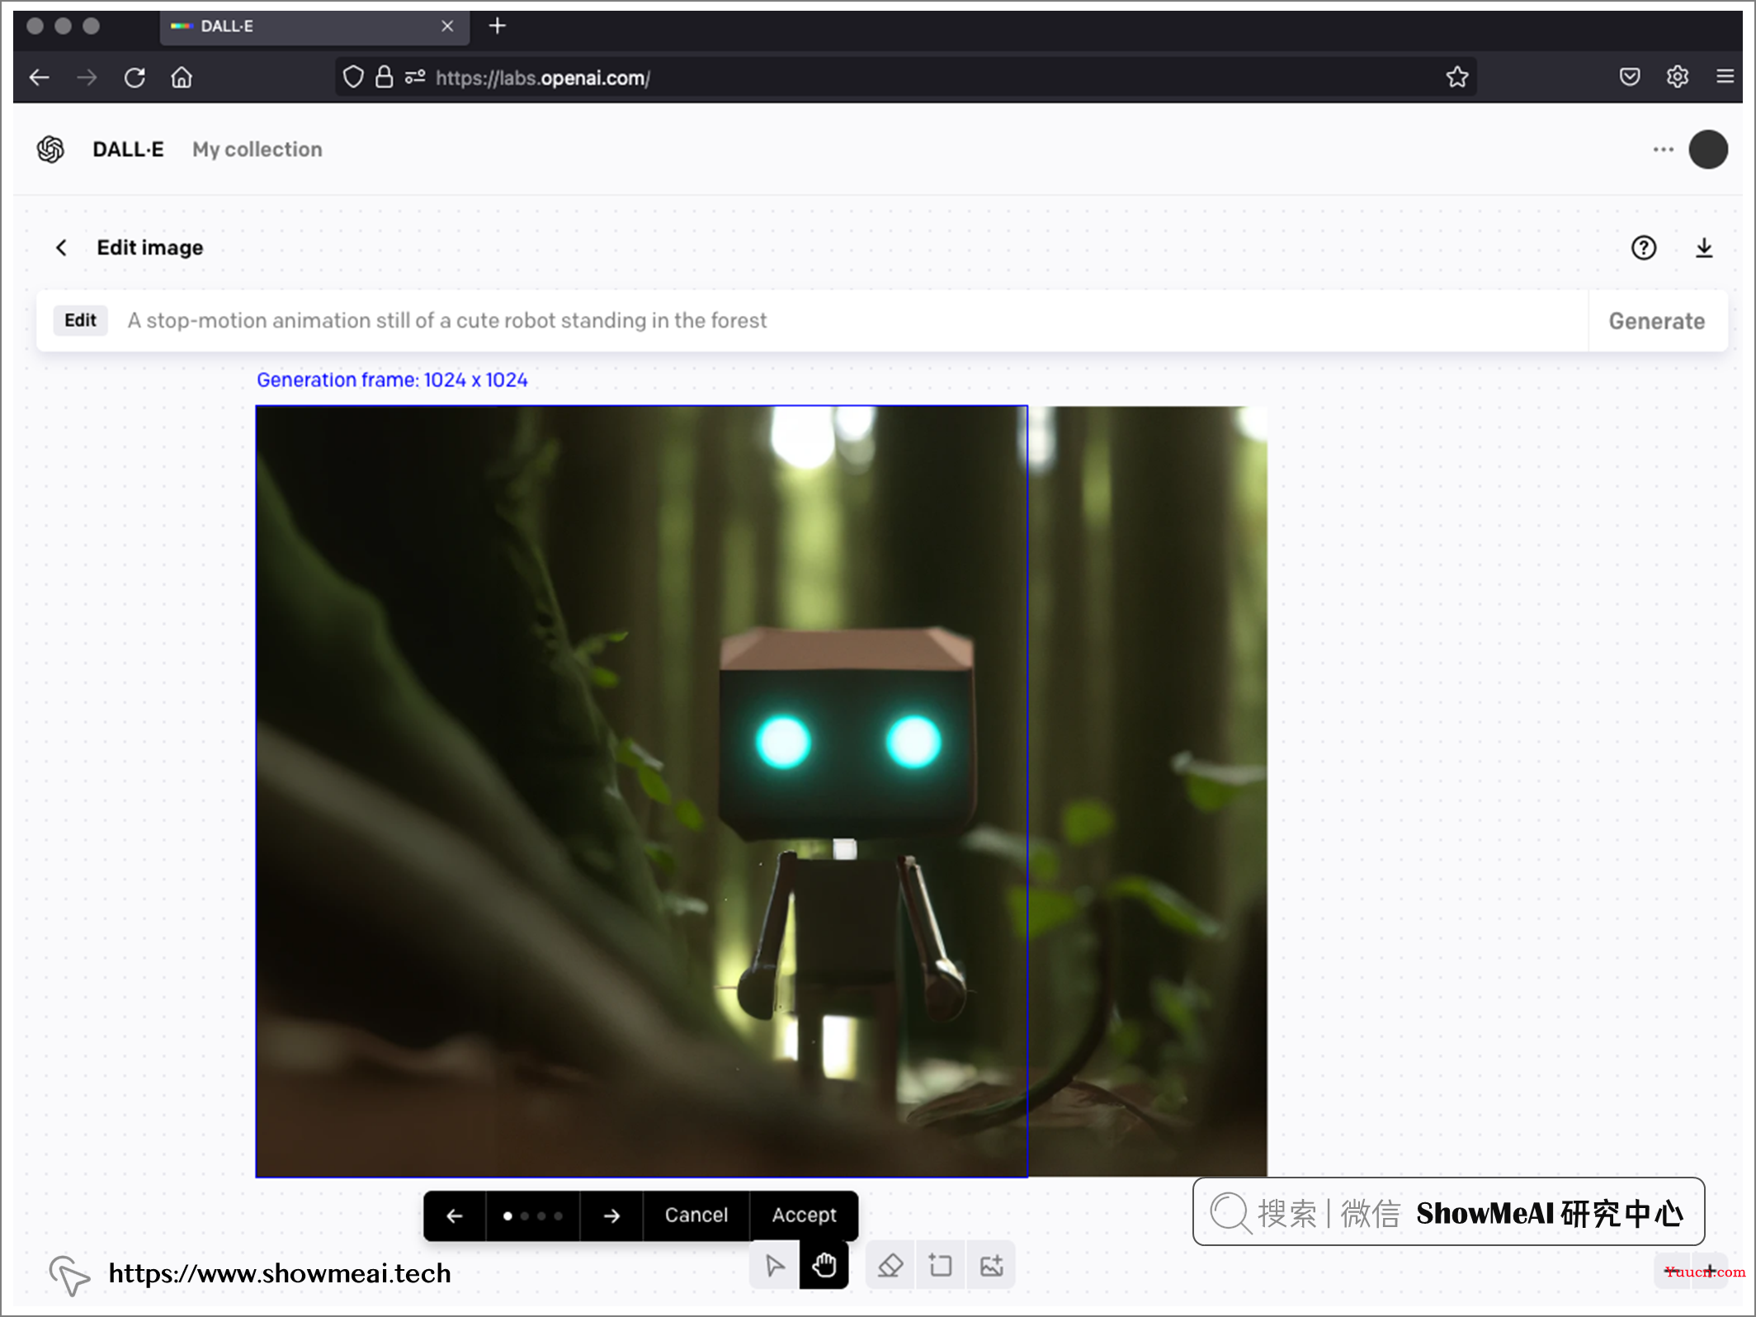Select the eraser tool
The image size is (1756, 1317).
point(890,1266)
